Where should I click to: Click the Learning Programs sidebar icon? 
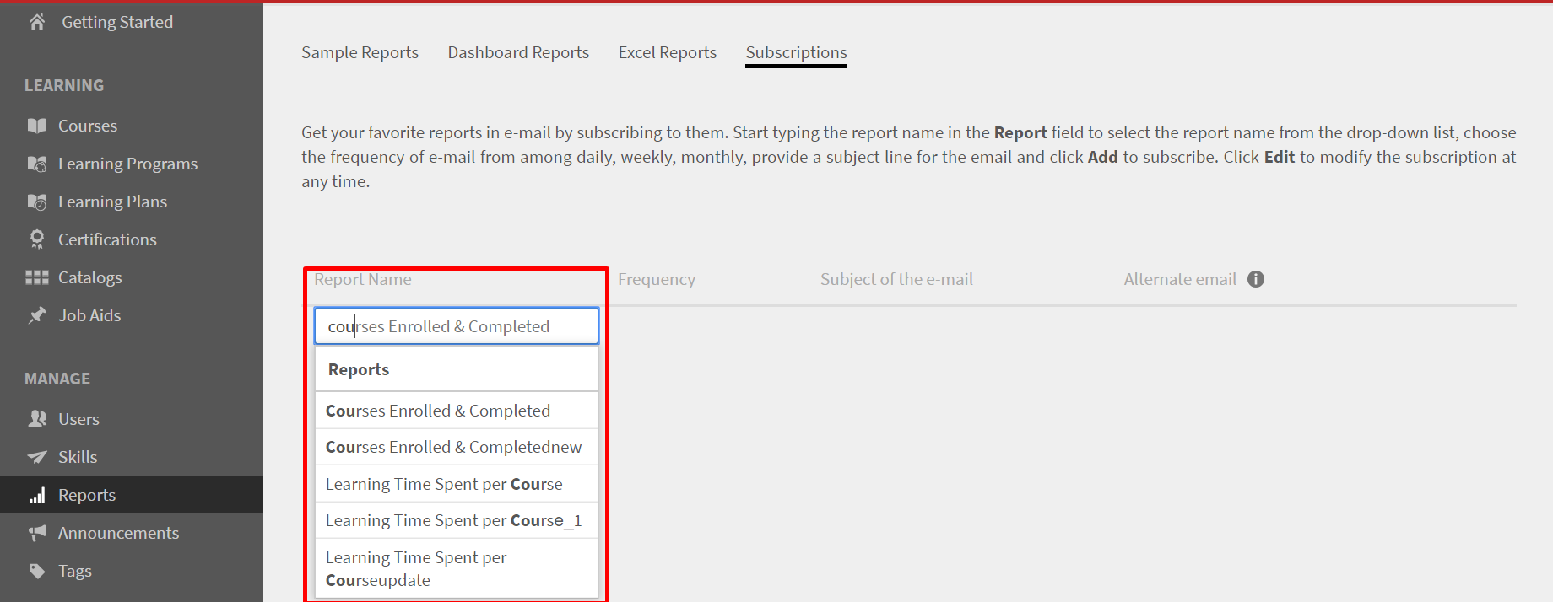37,164
